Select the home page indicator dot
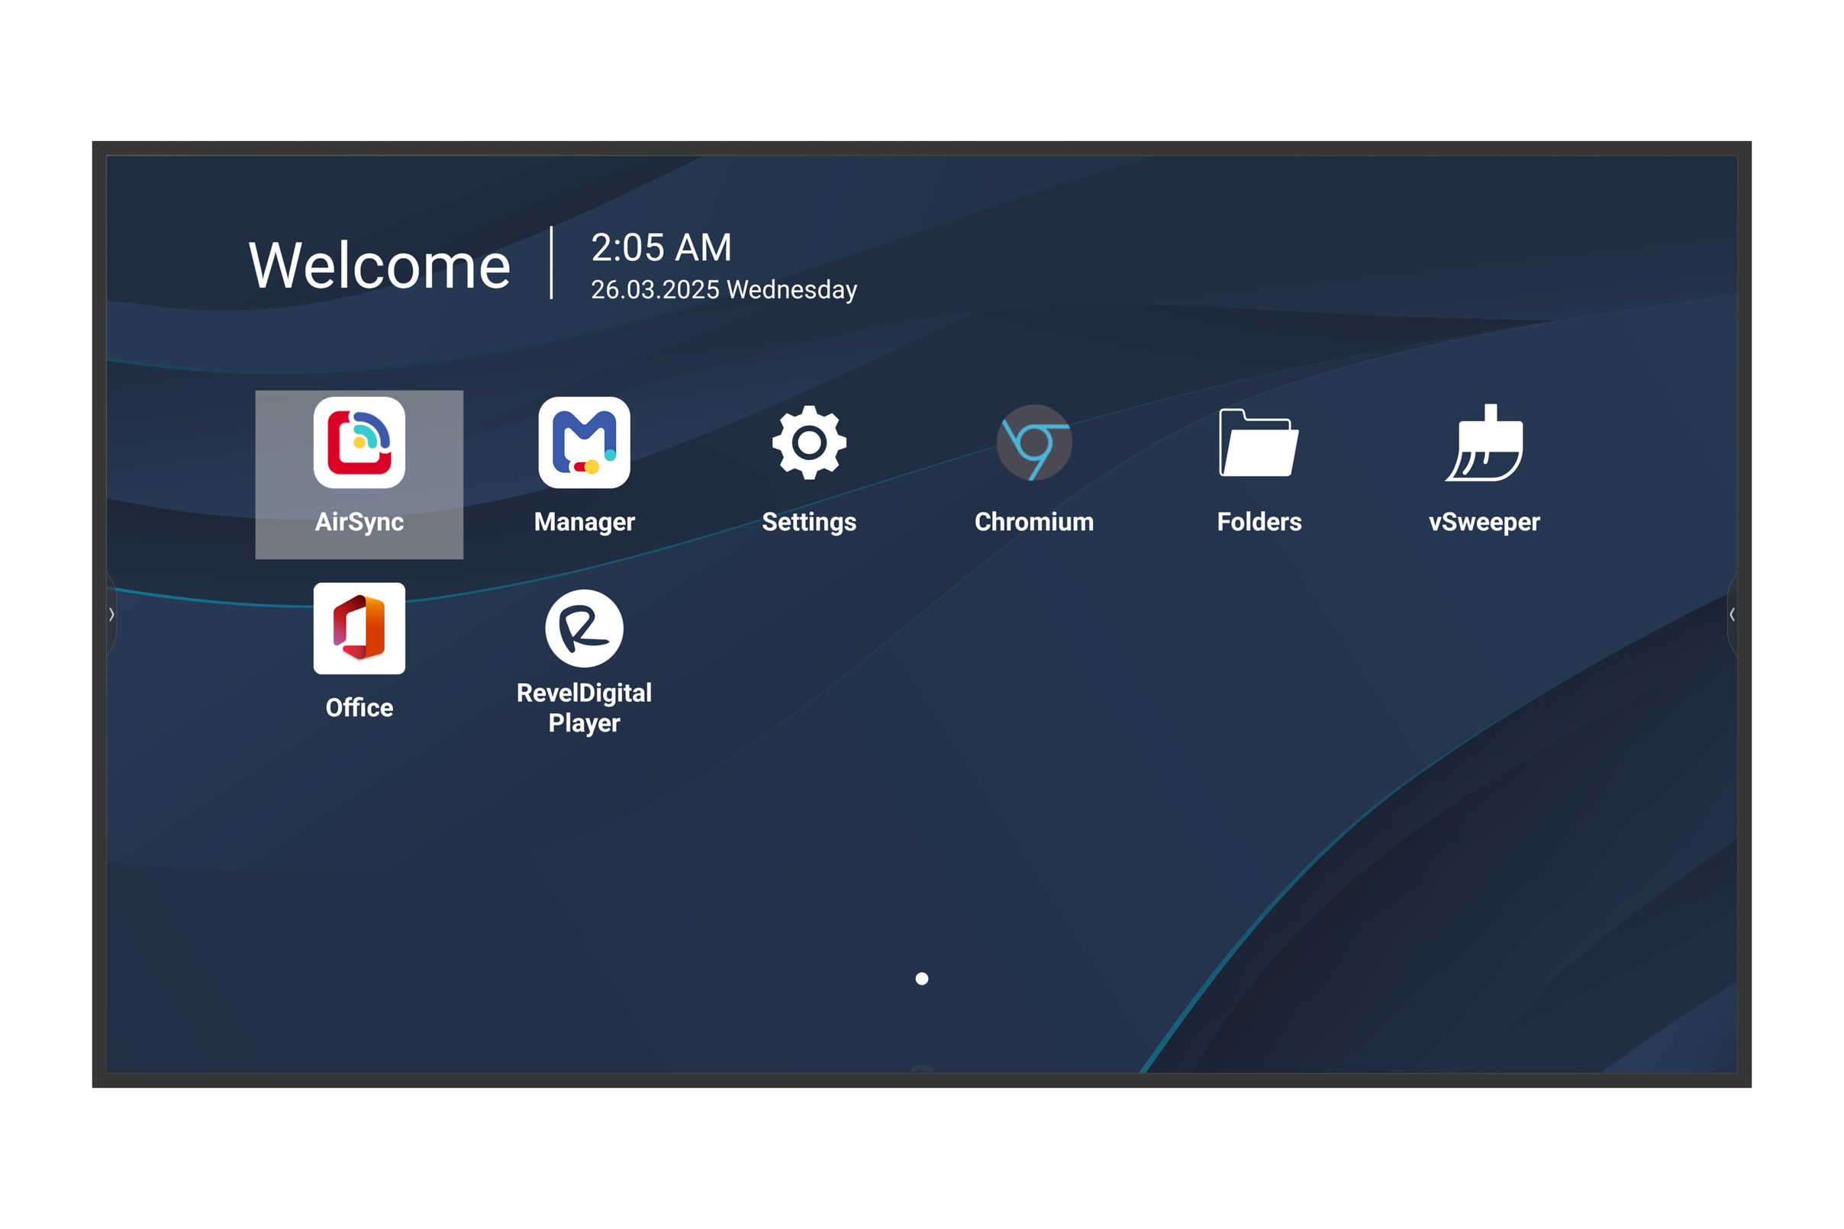The height and width of the screenshot is (1229, 1844). 922,978
